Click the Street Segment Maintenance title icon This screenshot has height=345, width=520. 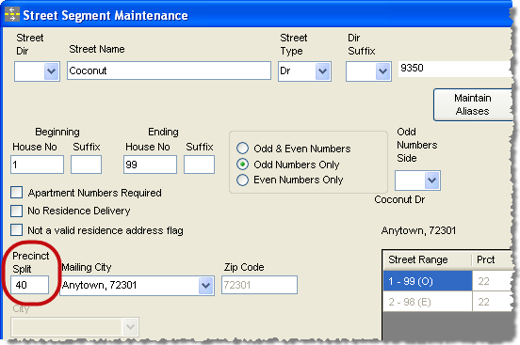(12, 14)
